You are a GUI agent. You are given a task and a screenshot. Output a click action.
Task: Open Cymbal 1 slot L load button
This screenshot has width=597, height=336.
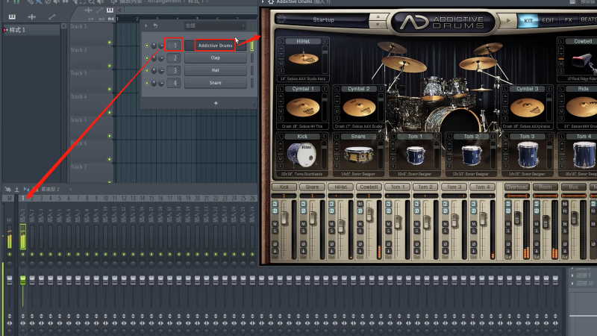pyautogui.click(x=281, y=89)
